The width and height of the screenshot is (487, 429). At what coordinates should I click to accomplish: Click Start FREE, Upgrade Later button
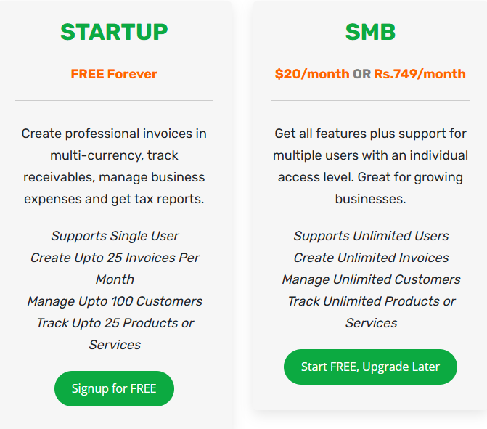[x=370, y=367]
